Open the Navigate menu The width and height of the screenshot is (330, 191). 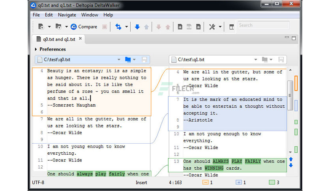(x=67, y=15)
